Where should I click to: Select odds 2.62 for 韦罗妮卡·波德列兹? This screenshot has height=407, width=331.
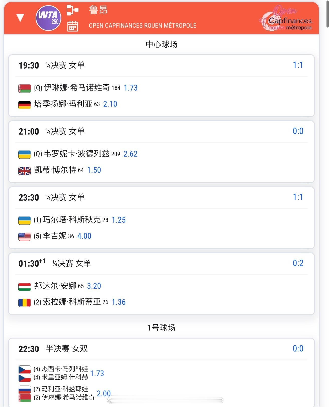coord(130,154)
